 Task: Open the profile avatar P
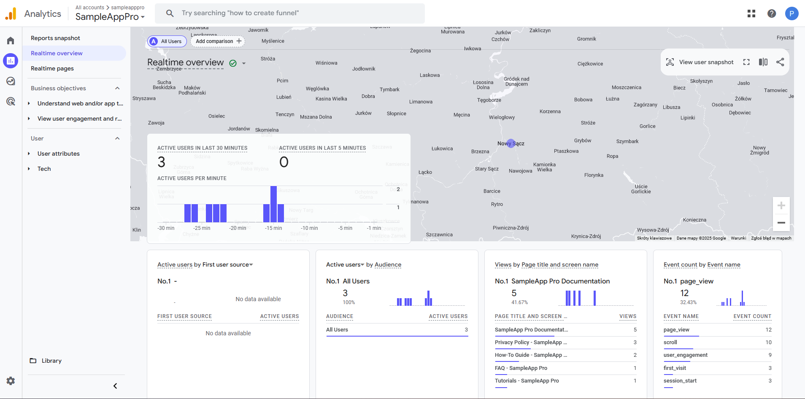point(791,13)
